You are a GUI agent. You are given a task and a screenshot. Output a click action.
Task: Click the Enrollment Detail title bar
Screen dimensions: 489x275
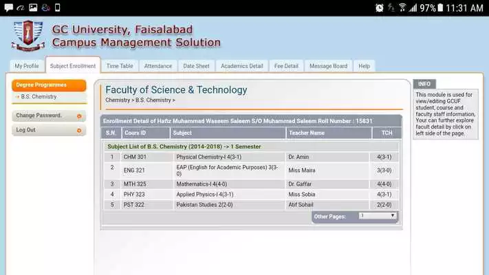coord(251,121)
